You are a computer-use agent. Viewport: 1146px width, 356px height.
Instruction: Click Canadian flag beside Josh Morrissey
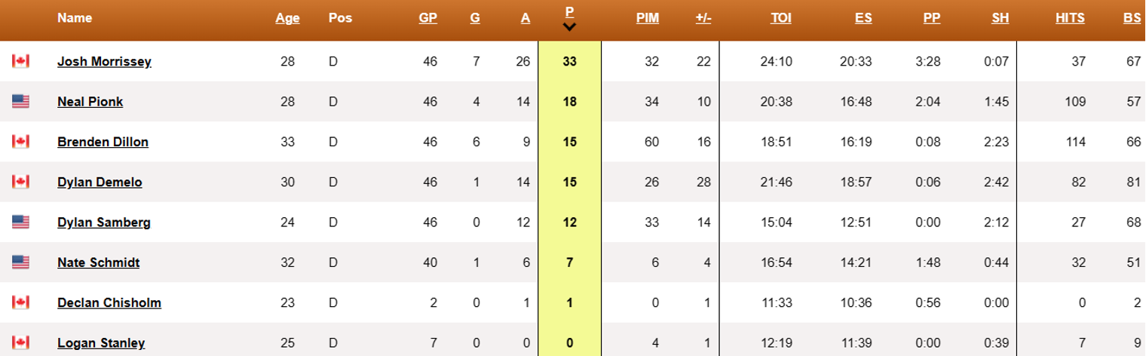pyautogui.click(x=20, y=61)
